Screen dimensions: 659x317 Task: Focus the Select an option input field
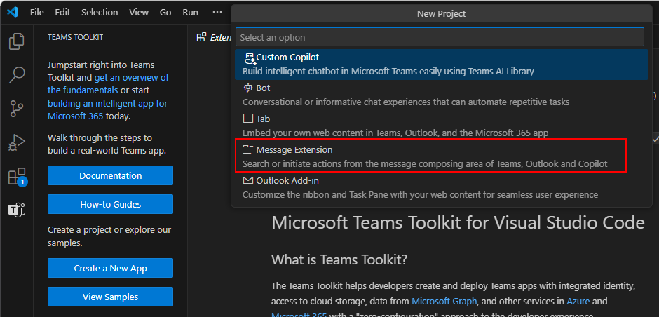440,37
